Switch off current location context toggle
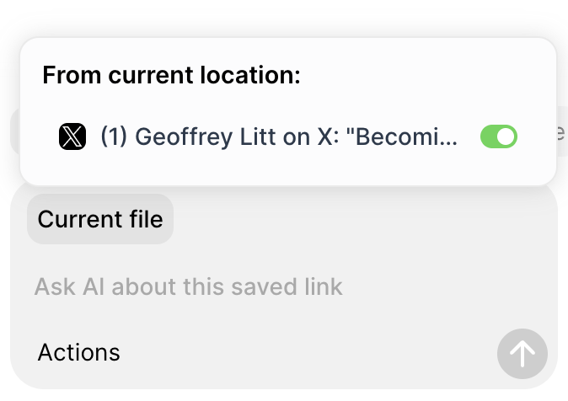This screenshot has width=568, height=401. coord(498,136)
